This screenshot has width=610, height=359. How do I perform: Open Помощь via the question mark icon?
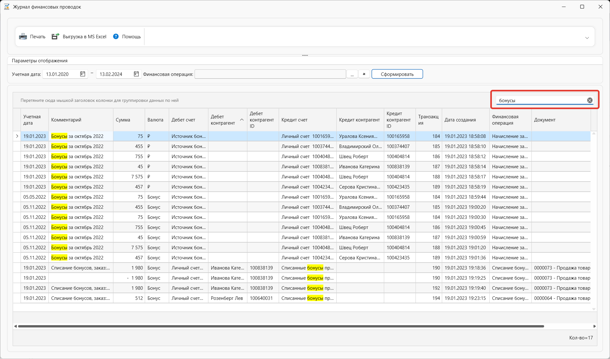click(x=116, y=36)
